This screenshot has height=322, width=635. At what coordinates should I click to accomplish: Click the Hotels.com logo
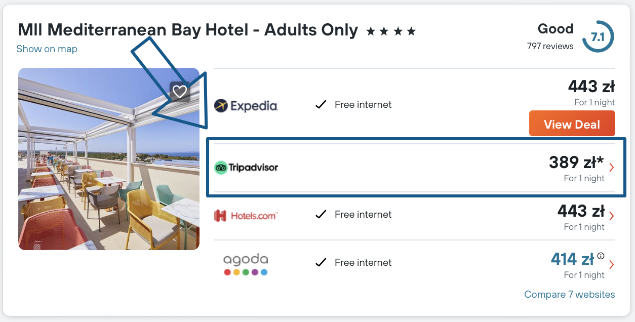[x=246, y=215]
